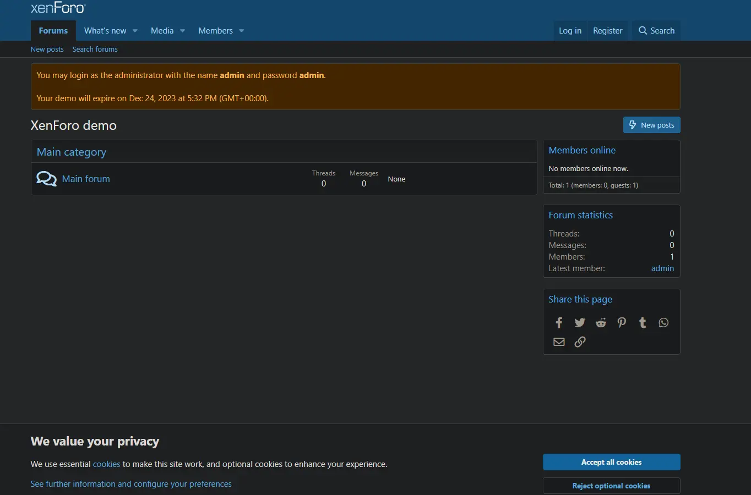Reject optional cookies
Viewport: 751px width, 495px height.
[x=612, y=486]
